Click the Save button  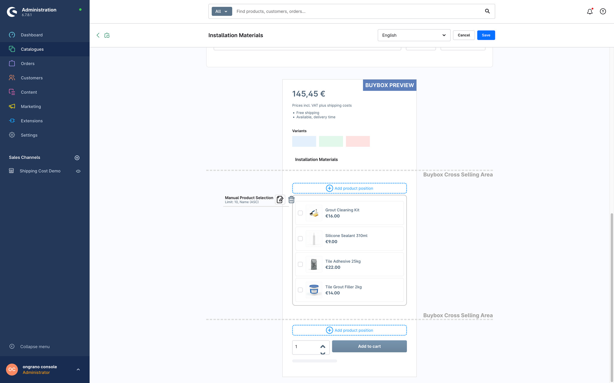pos(486,35)
